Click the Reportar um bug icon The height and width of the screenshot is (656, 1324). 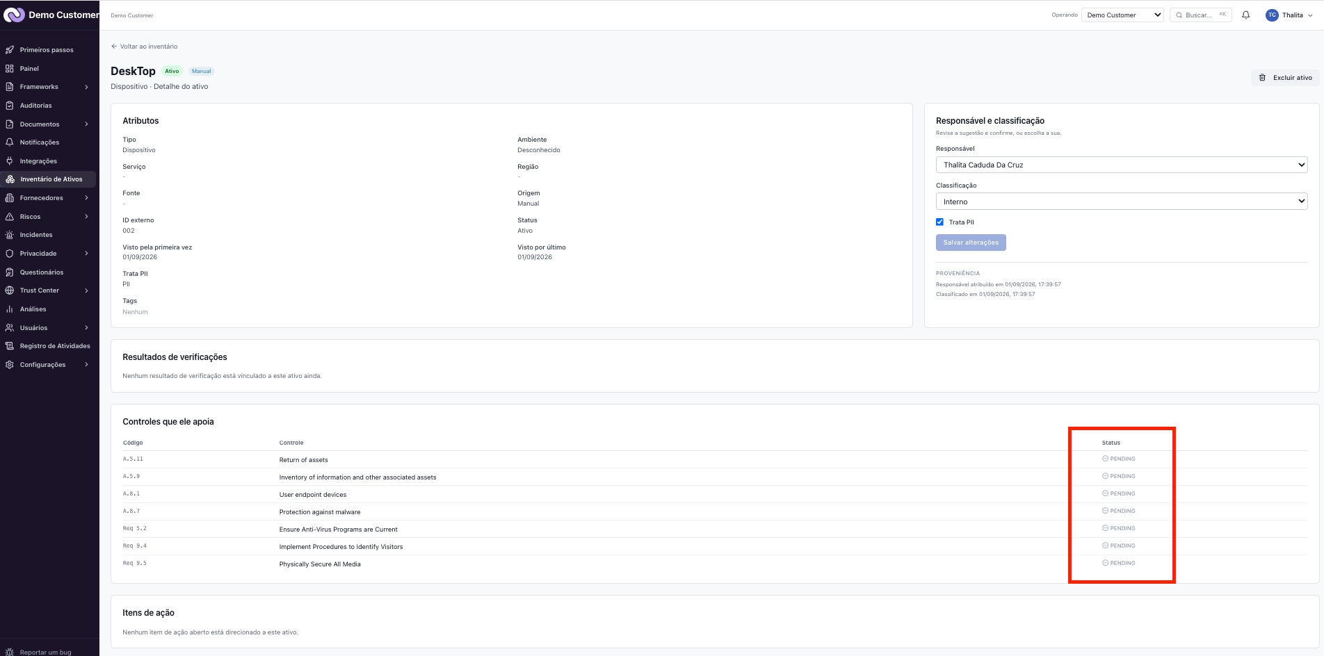[x=10, y=652]
